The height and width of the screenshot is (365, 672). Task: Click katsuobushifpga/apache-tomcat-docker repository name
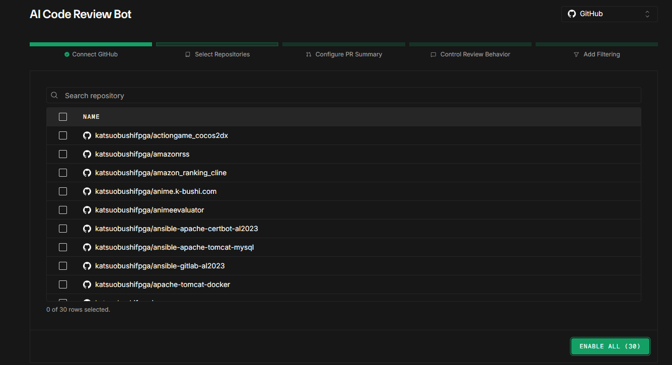[163, 284]
